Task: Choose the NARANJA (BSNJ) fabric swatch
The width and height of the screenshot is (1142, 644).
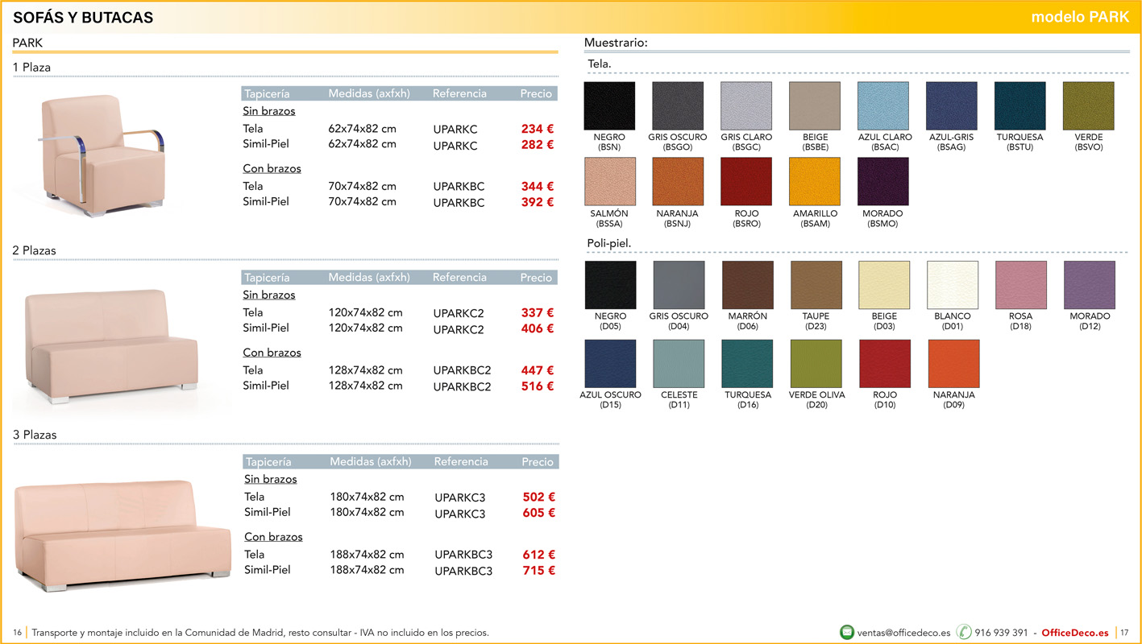Action: click(678, 182)
